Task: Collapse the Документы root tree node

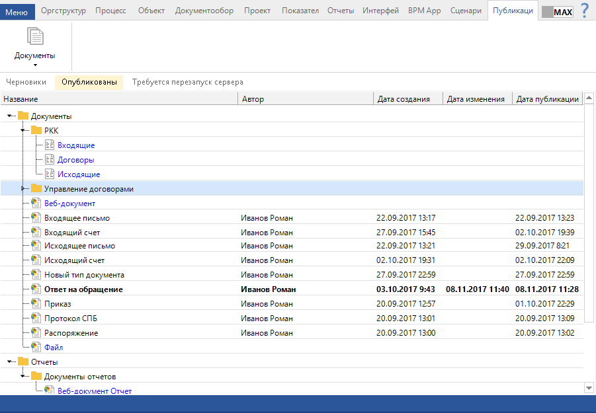Action: 9,116
